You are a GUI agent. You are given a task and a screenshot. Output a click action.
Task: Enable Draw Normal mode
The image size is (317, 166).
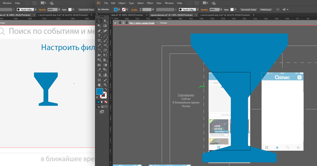click(99, 107)
